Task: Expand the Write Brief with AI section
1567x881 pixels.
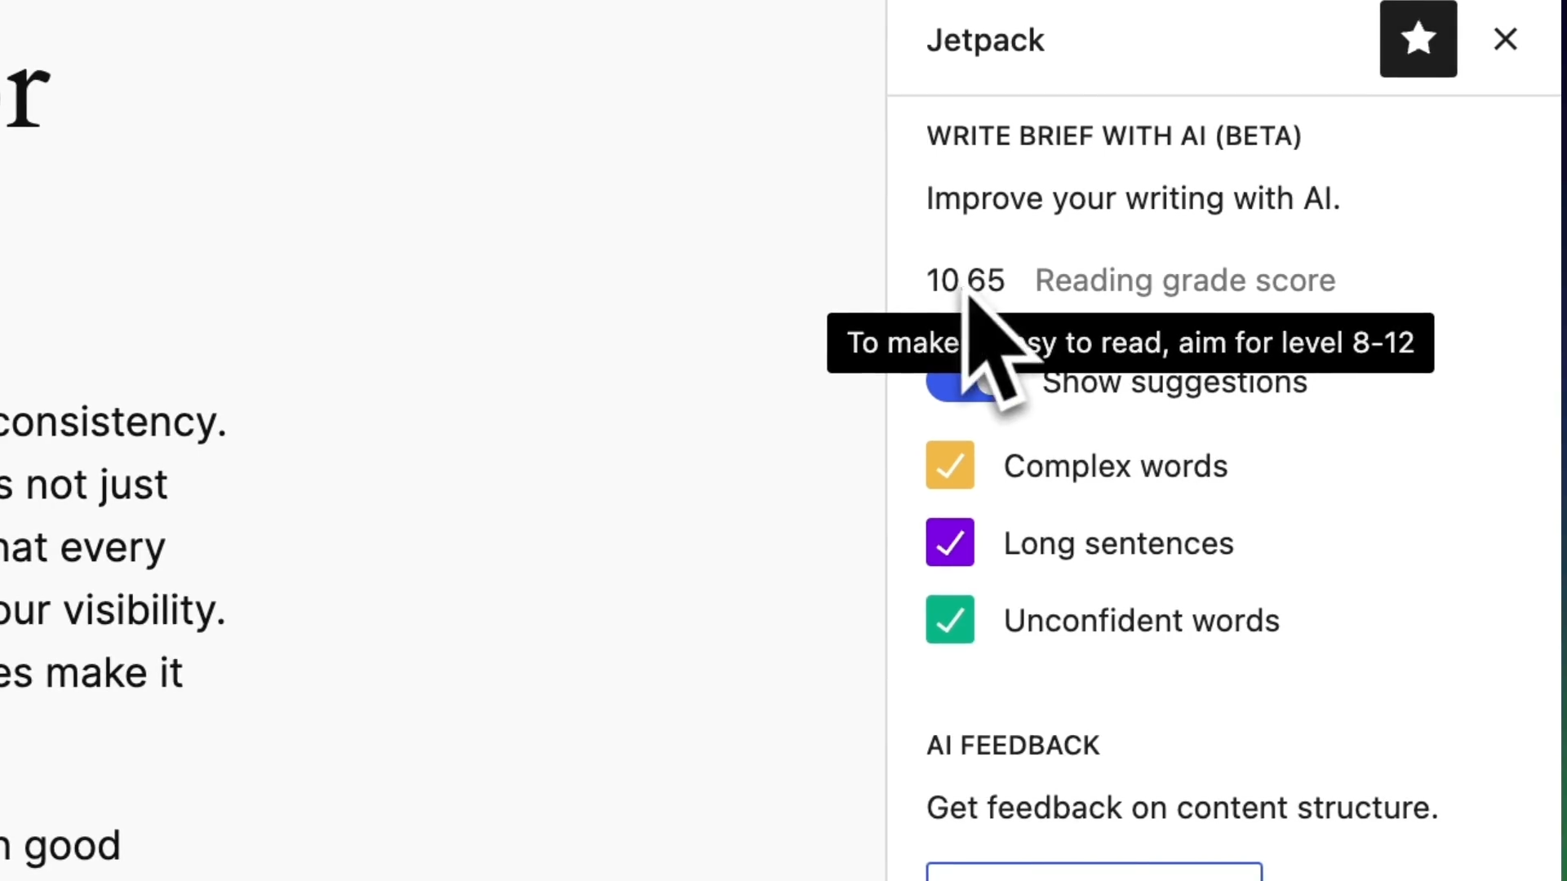Action: click(x=1113, y=135)
